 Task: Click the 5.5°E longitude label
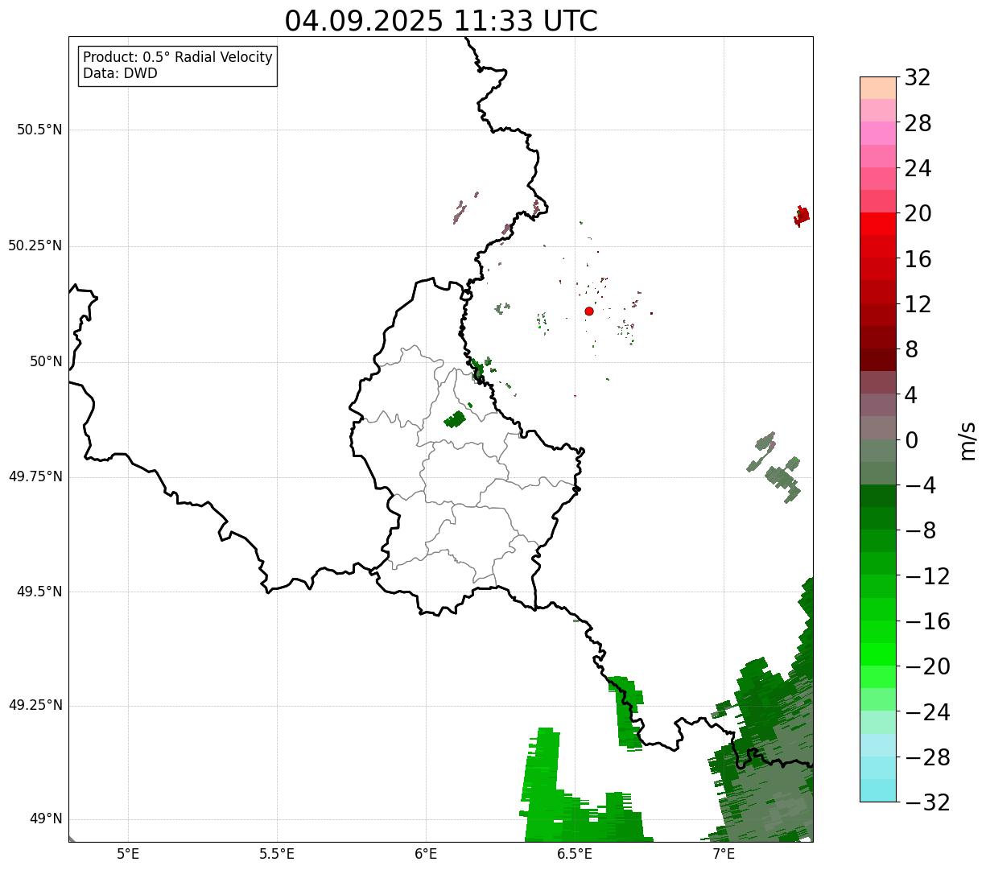point(277,854)
